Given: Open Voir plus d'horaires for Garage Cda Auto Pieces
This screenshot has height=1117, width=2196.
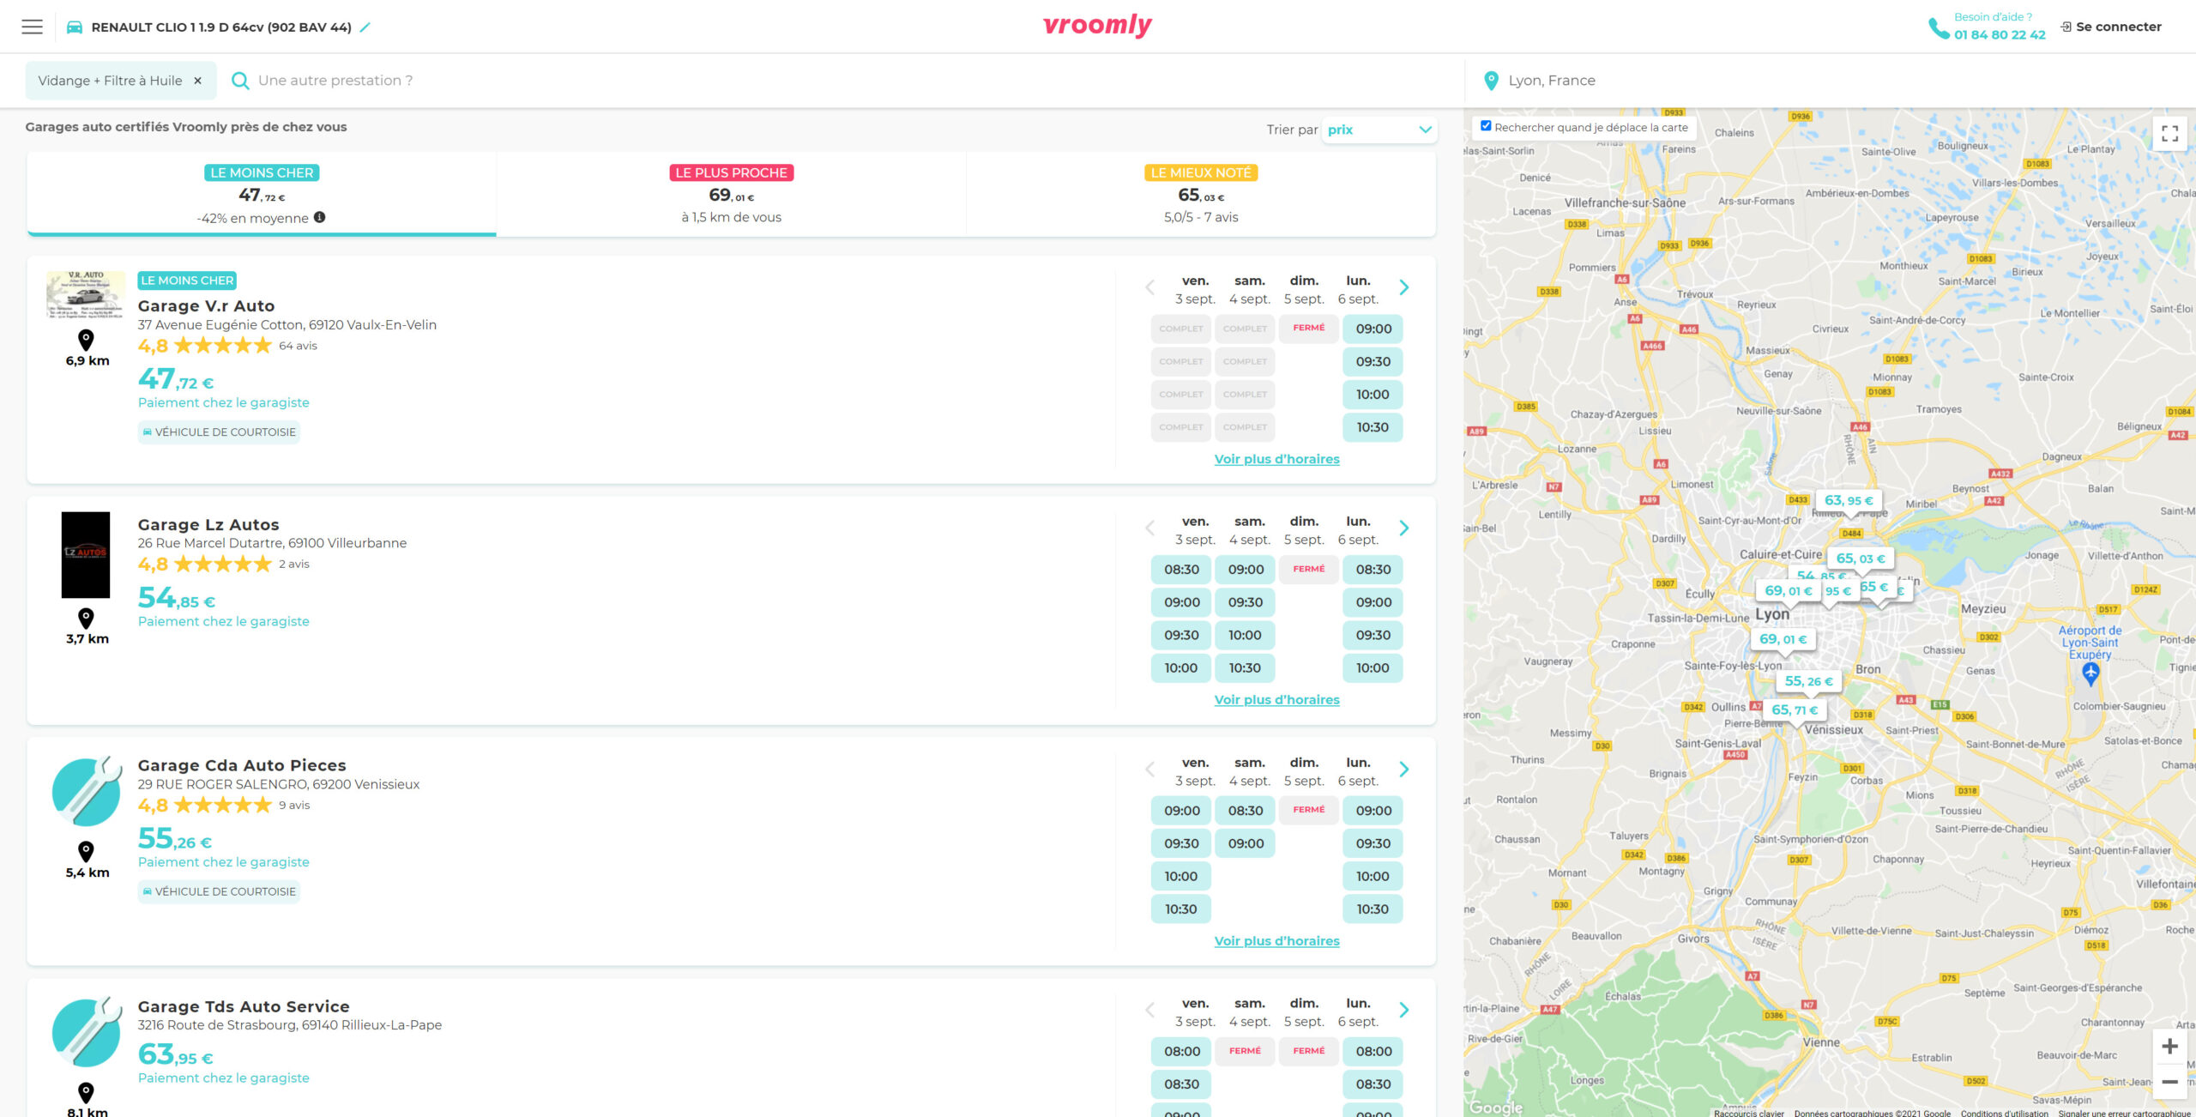Looking at the screenshot, I should 1276,940.
